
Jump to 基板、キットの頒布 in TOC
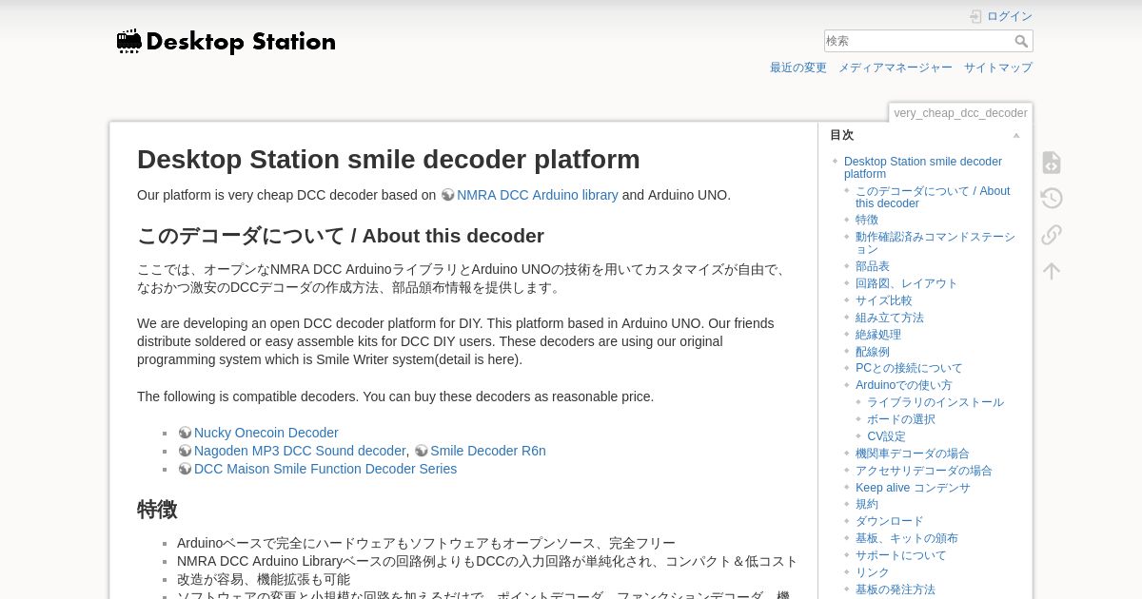(907, 538)
